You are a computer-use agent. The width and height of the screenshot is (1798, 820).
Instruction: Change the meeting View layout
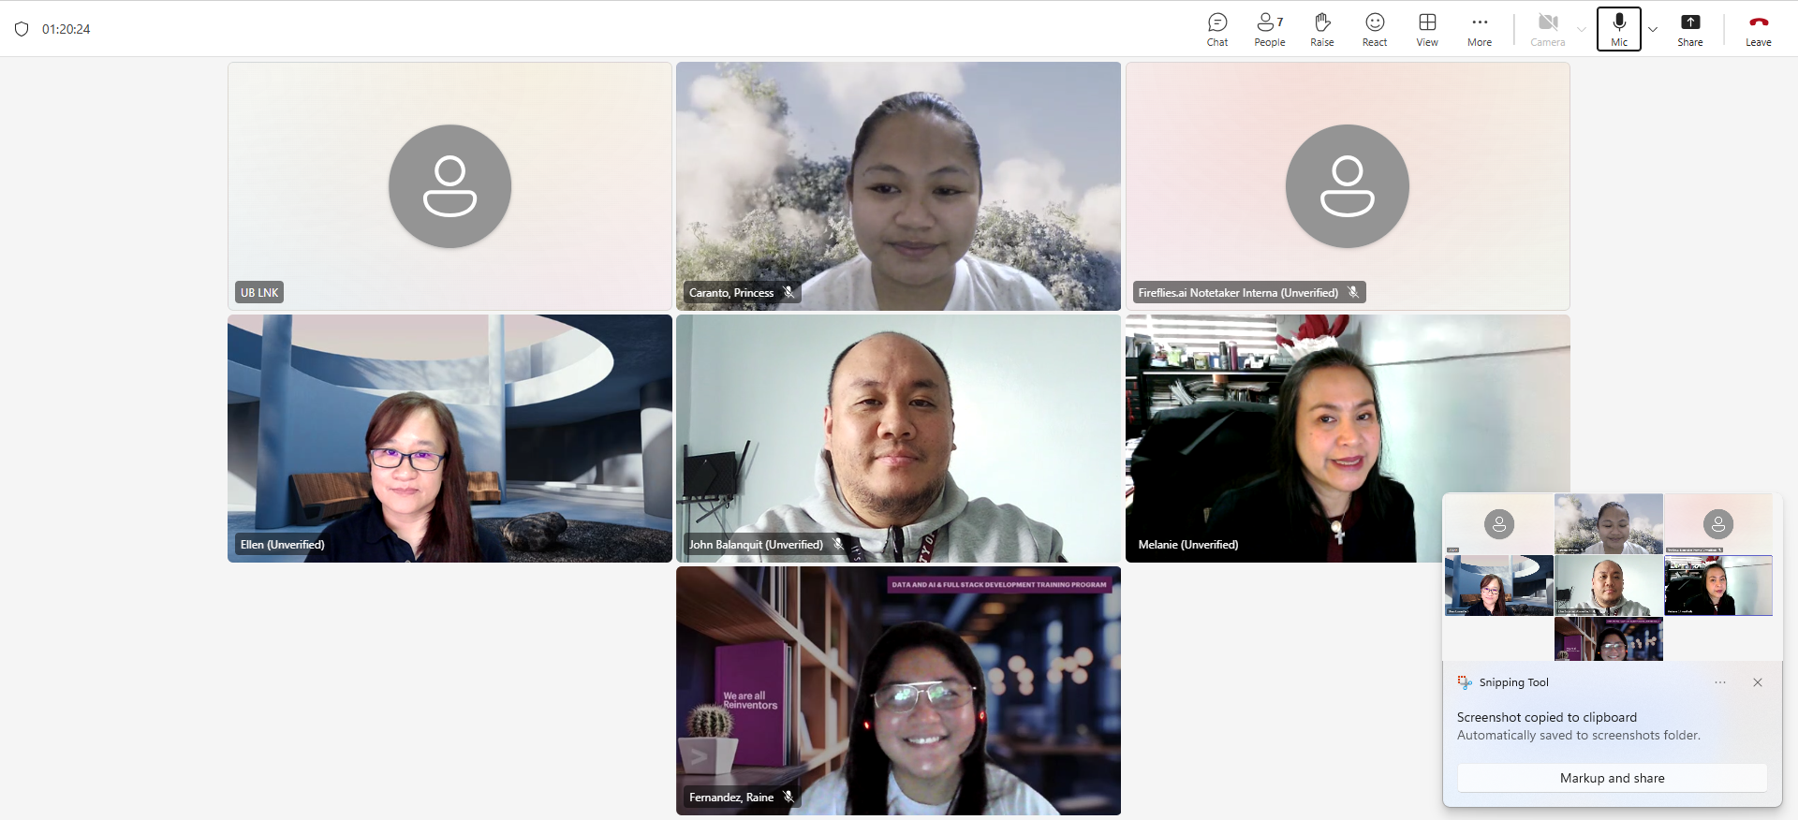(x=1426, y=29)
